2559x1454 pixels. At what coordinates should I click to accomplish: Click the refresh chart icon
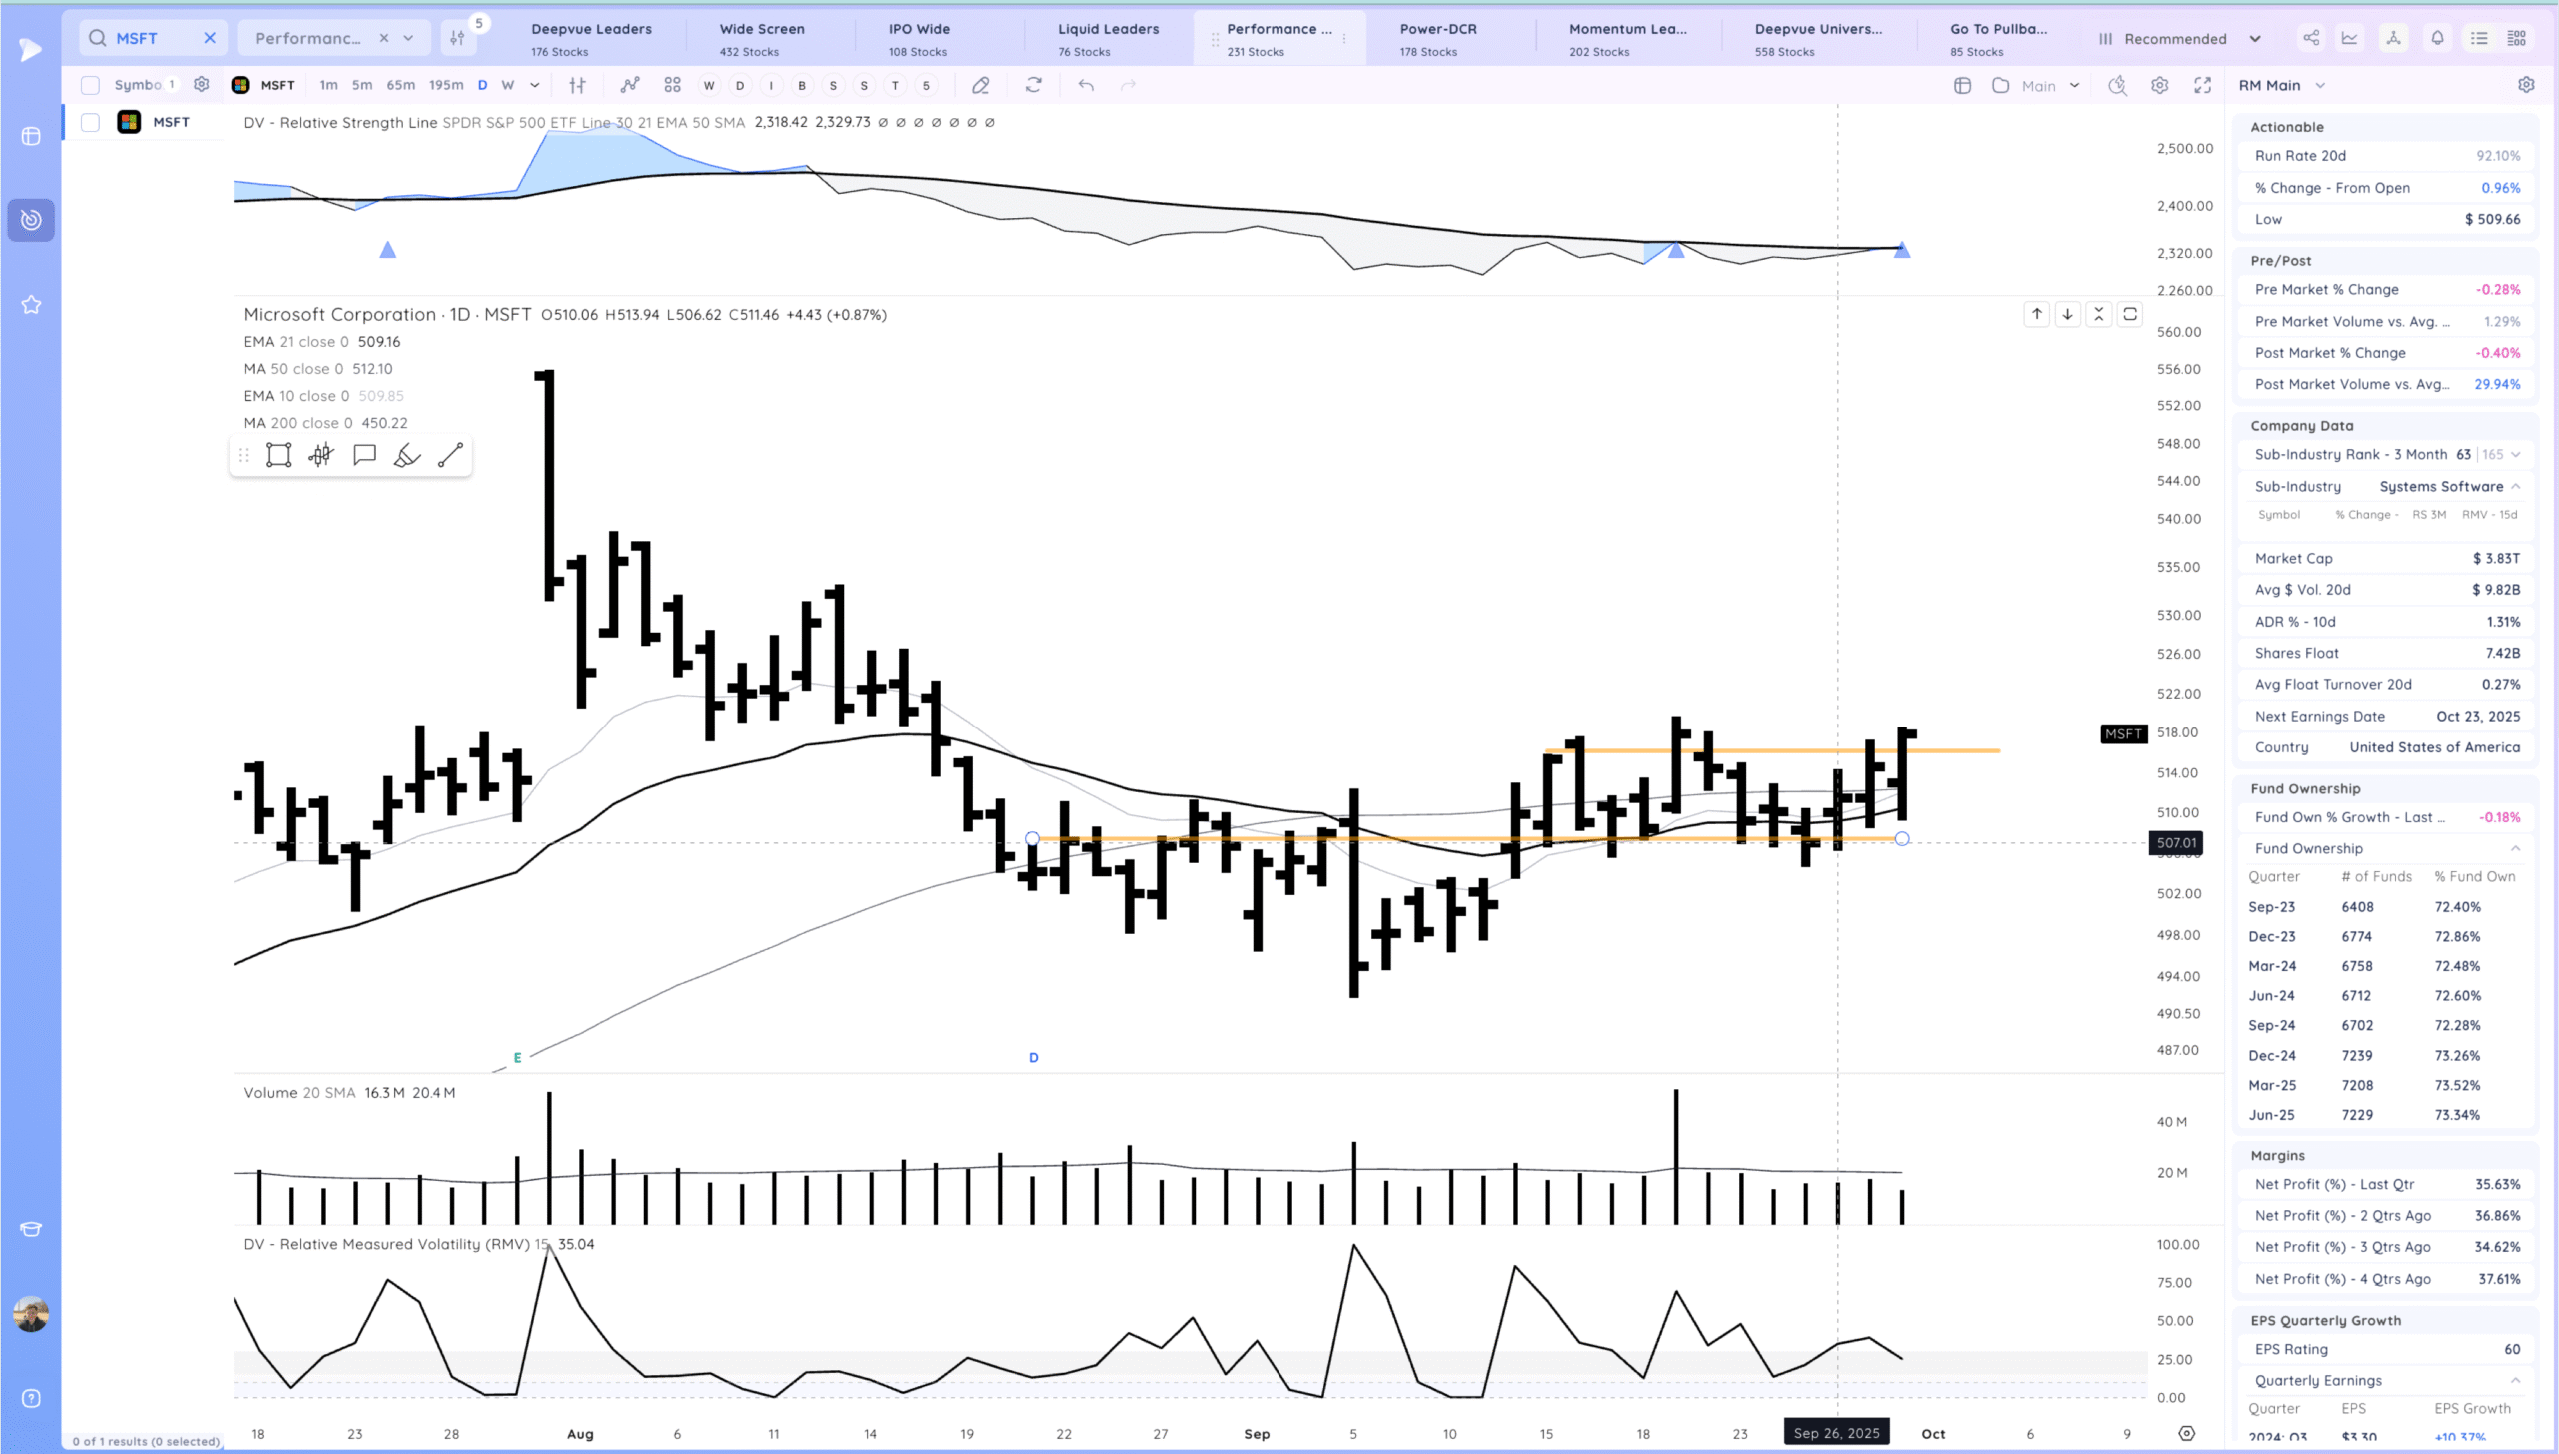click(1033, 85)
